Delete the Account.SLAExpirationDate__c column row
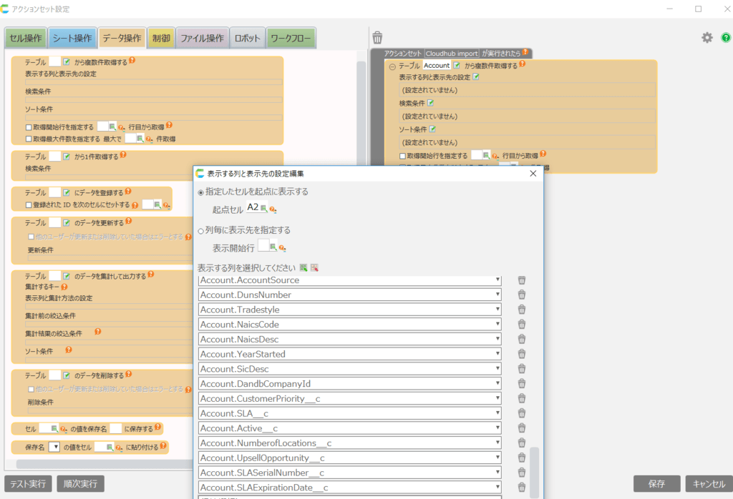The height and width of the screenshot is (499, 733). point(522,488)
